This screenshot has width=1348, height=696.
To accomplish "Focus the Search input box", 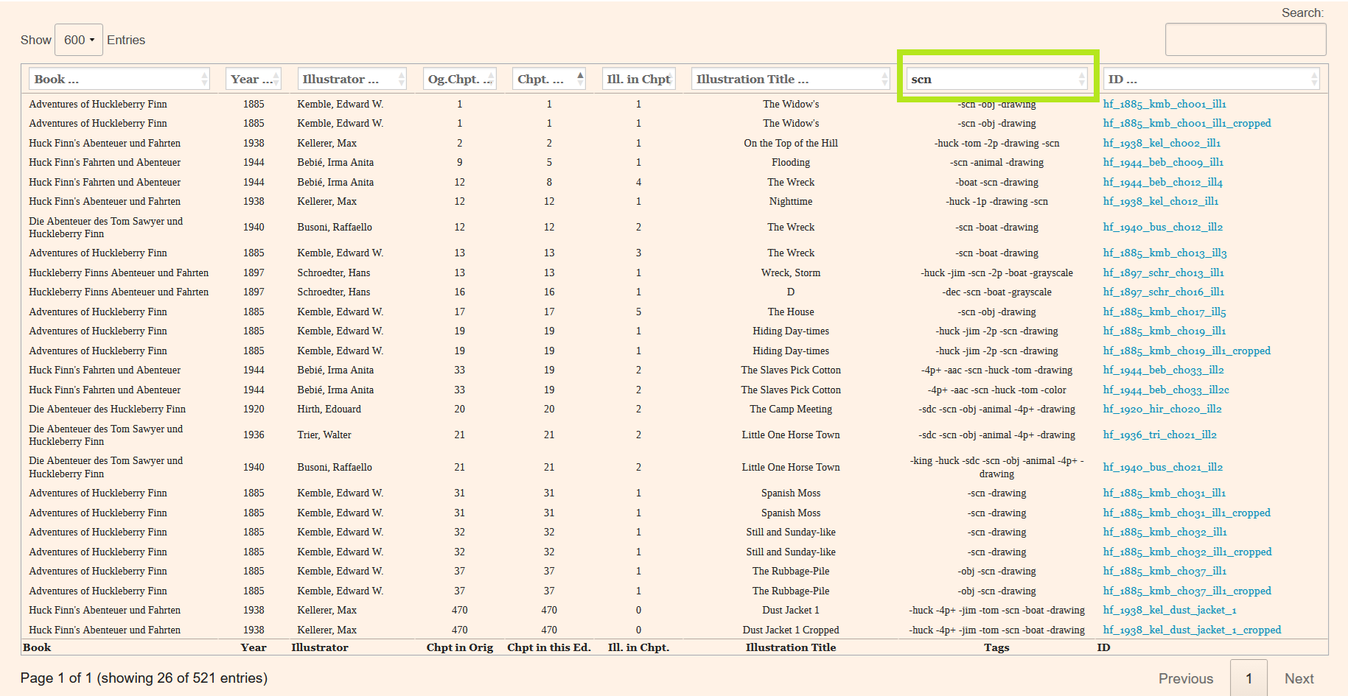I will point(1245,40).
